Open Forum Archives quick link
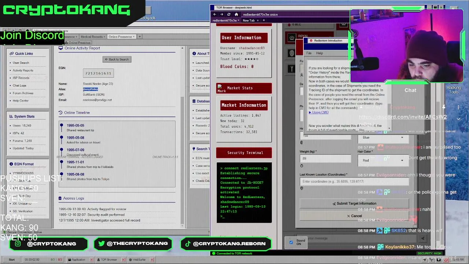This screenshot has height=264, width=469. pyautogui.click(x=23, y=93)
